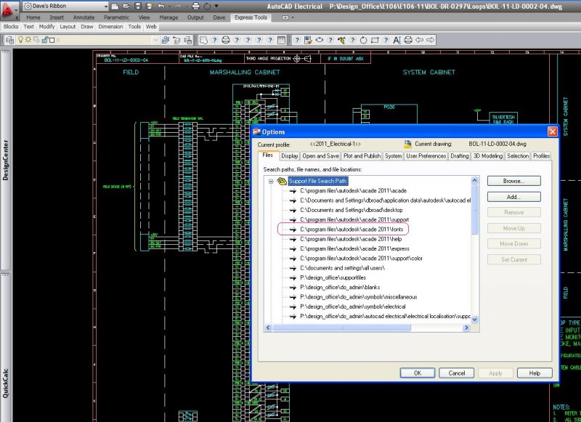
Task: Select the User Preferences tab
Action: click(x=426, y=156)
